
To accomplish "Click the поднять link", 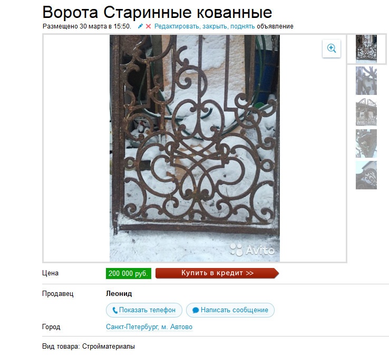I will pyautogui.click(x=242, y=26).
